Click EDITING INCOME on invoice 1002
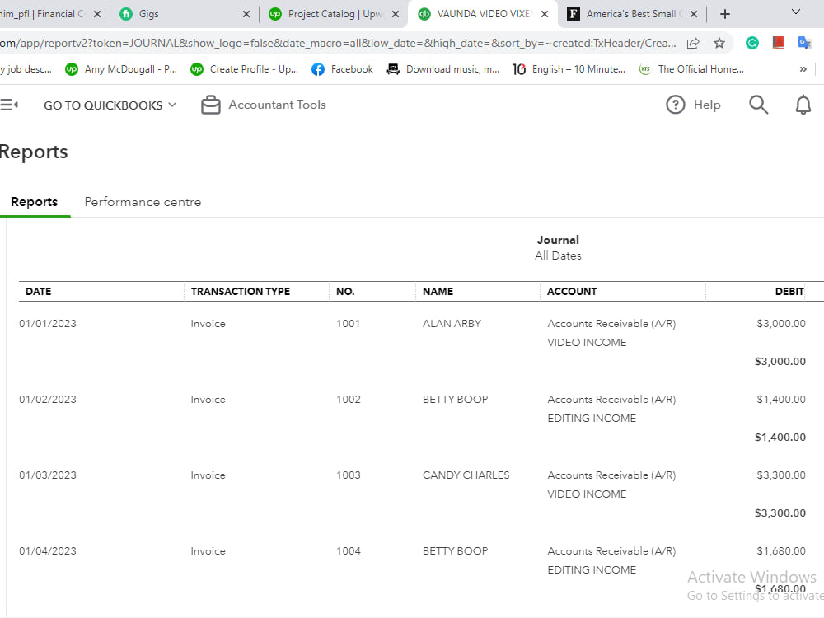Screen dimensions: 824x618 click(592, 419)
